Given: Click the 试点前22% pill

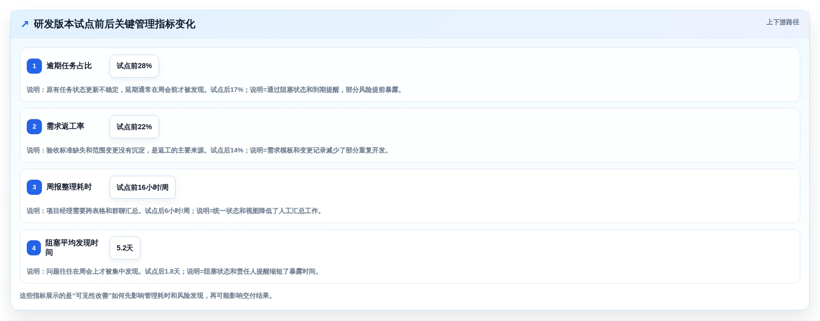Looking at the screenshot, I should [134, 127].
